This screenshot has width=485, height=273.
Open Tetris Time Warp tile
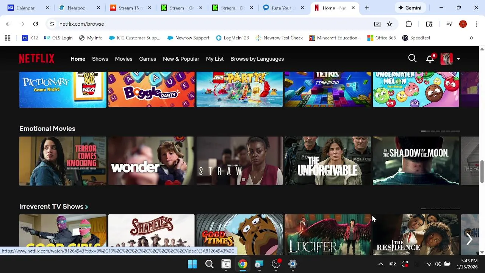tap(328, 89)
